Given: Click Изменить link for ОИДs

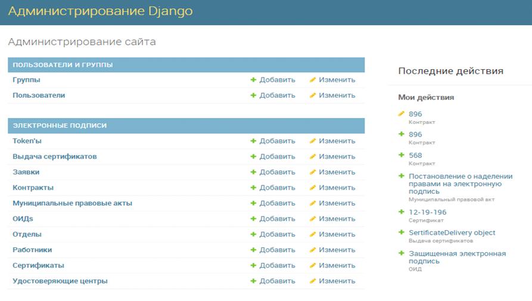Looking at the screenshot, I should (337, 219).
